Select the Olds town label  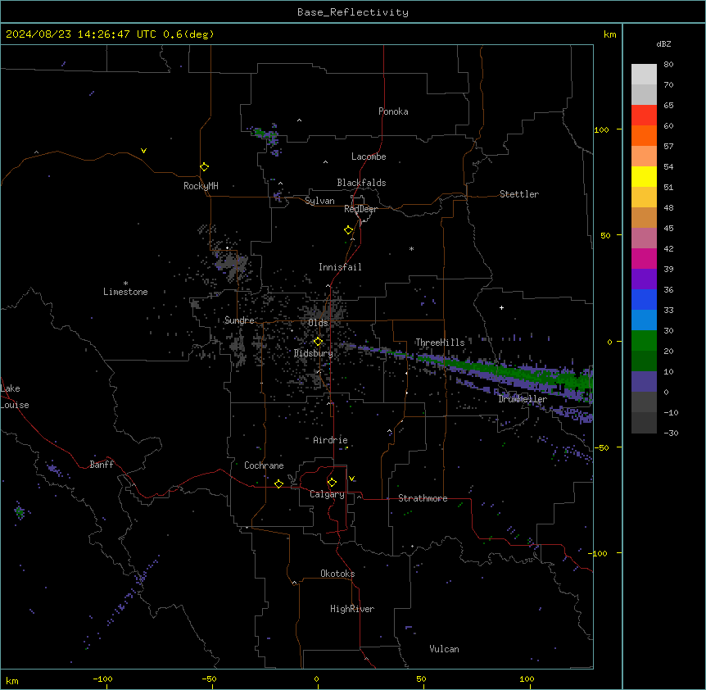(318, 323)
